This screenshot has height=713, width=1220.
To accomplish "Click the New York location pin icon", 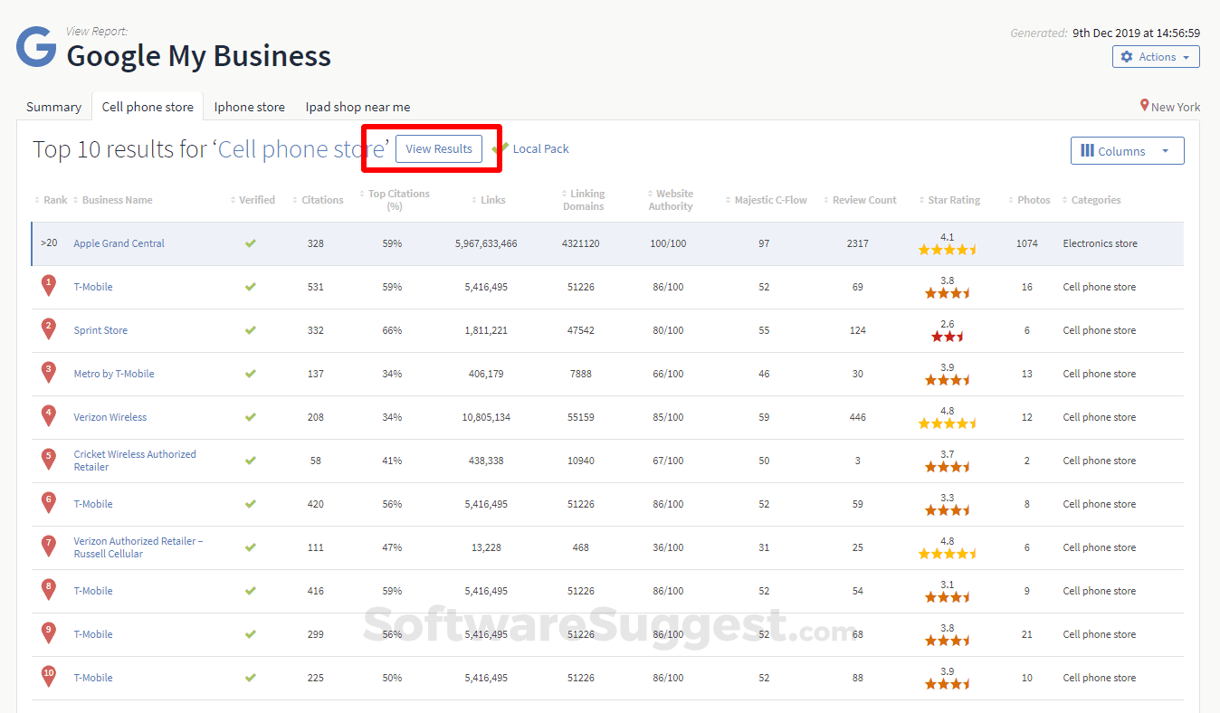I will (x=1144, y=106).
